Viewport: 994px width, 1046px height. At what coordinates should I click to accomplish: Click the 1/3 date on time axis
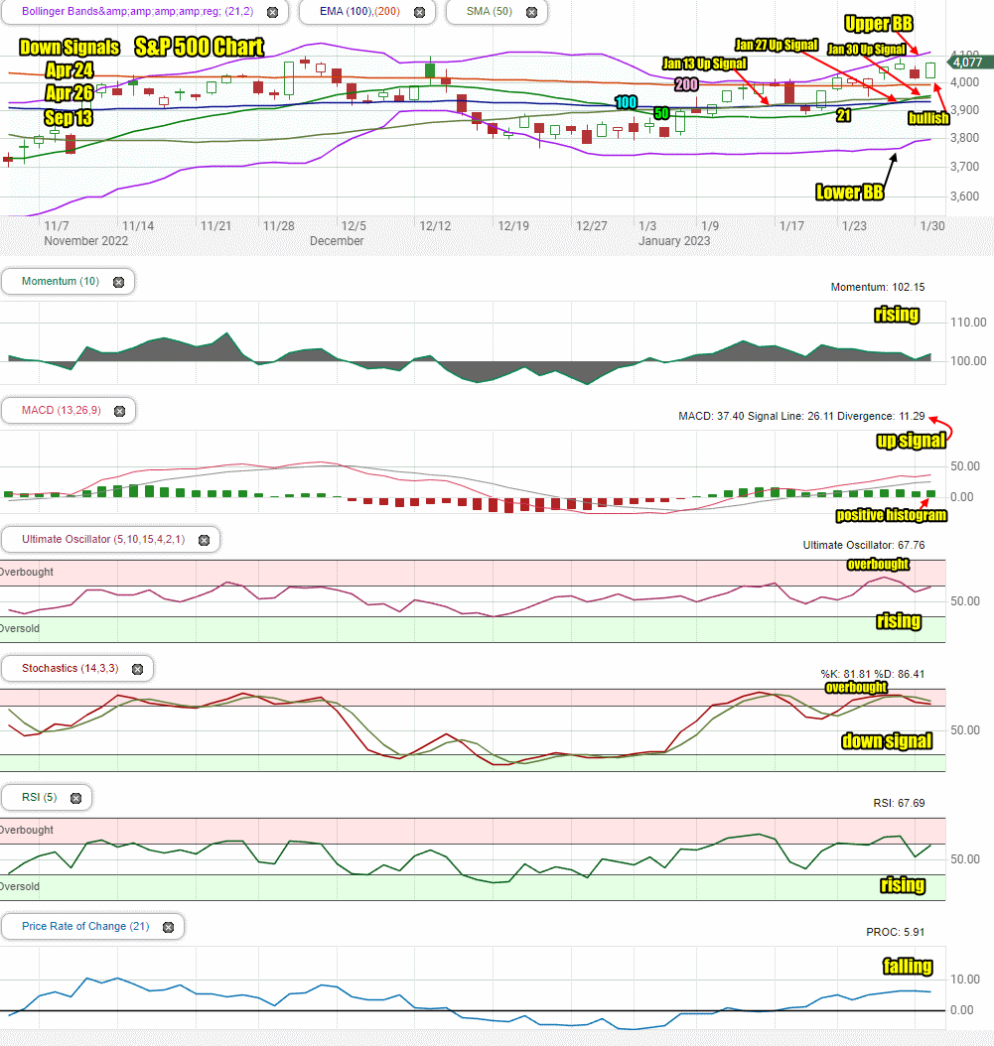tap(646, 226)
